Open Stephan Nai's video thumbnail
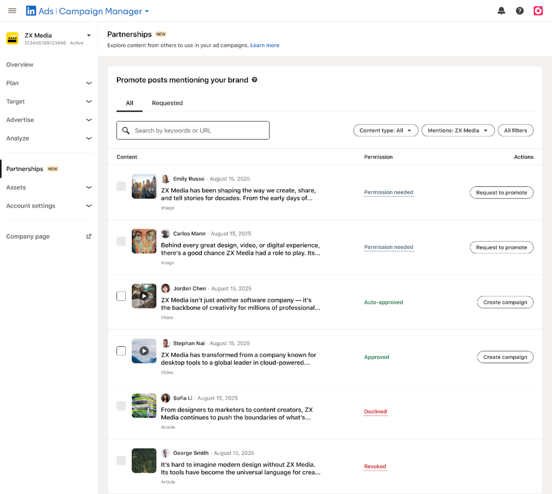The image size is (552, 494). click(x=144, y=351)
